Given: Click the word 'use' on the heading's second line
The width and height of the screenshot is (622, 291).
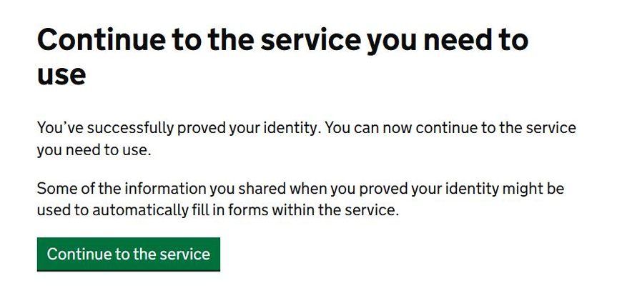Looking at the screenshot, I should (x=61, y=75).
